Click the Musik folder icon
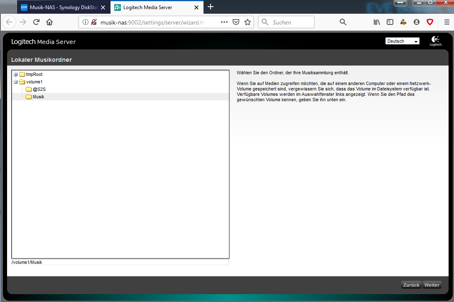This screenshot has height=302, width=454. pos(29,97)
